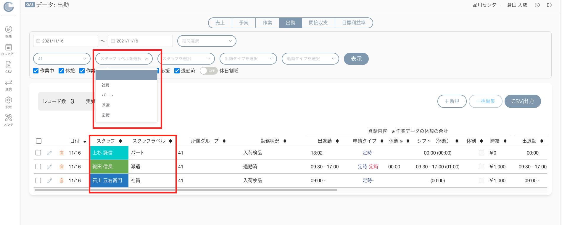Sort by 所属グループ column arrows
This screenshot has width=562, height=225.
pos(224,141)
